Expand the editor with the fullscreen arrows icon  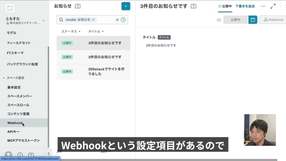point(273,6)
